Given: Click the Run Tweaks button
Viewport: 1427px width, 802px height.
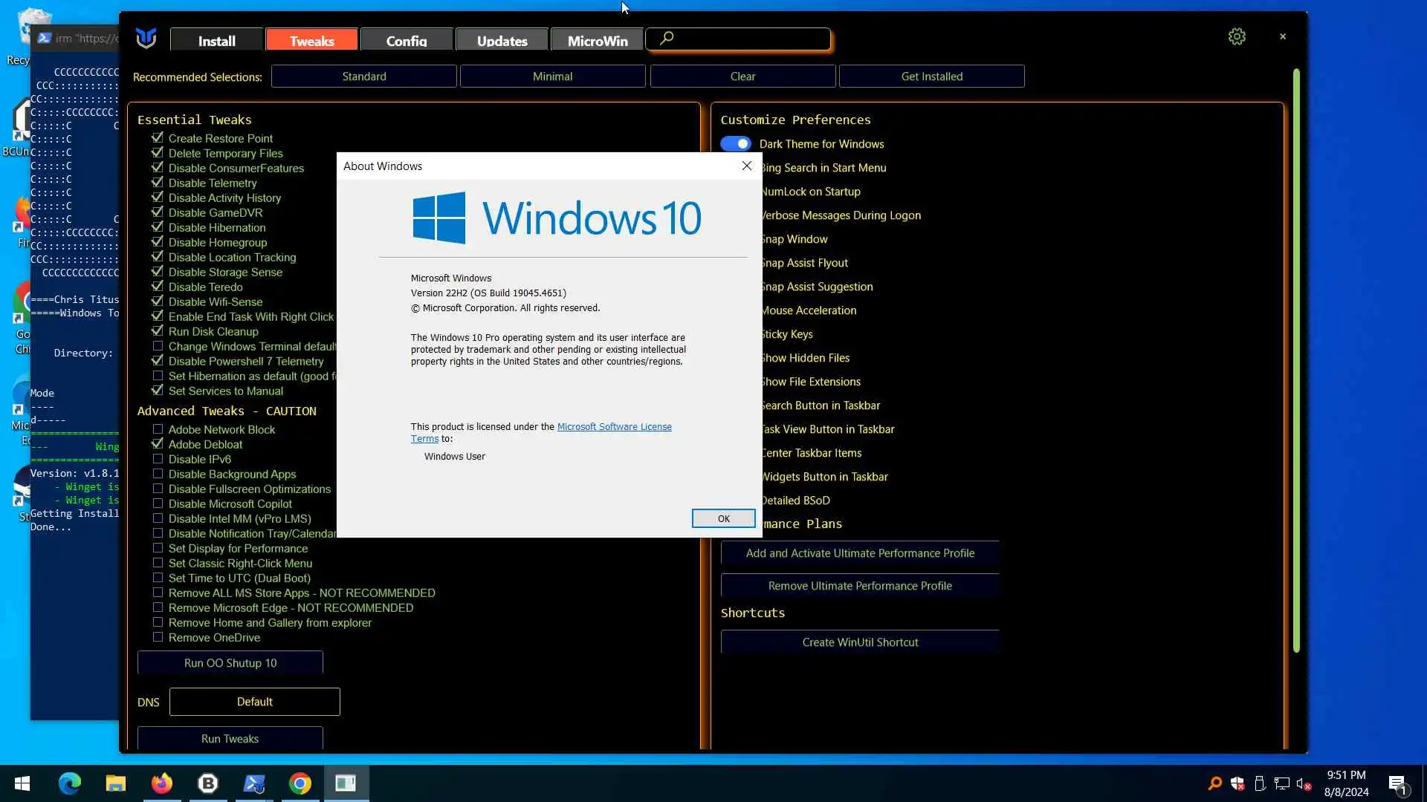Looking at the screenshot, I should (230, 739).
